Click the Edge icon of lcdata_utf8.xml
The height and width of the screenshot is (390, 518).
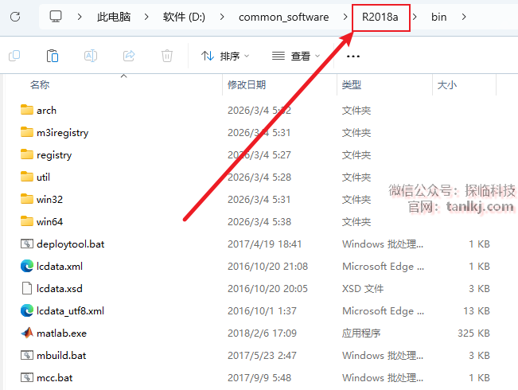[27, 310]
